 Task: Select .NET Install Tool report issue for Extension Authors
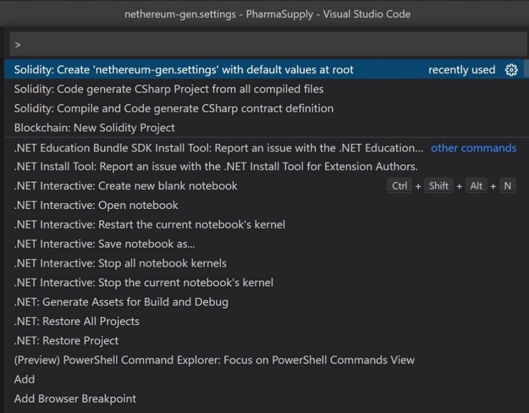point(216,167)
